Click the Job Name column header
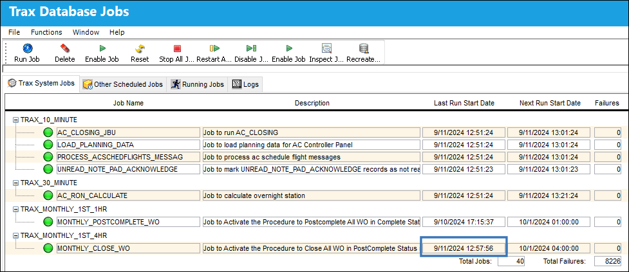 point(128,103)
